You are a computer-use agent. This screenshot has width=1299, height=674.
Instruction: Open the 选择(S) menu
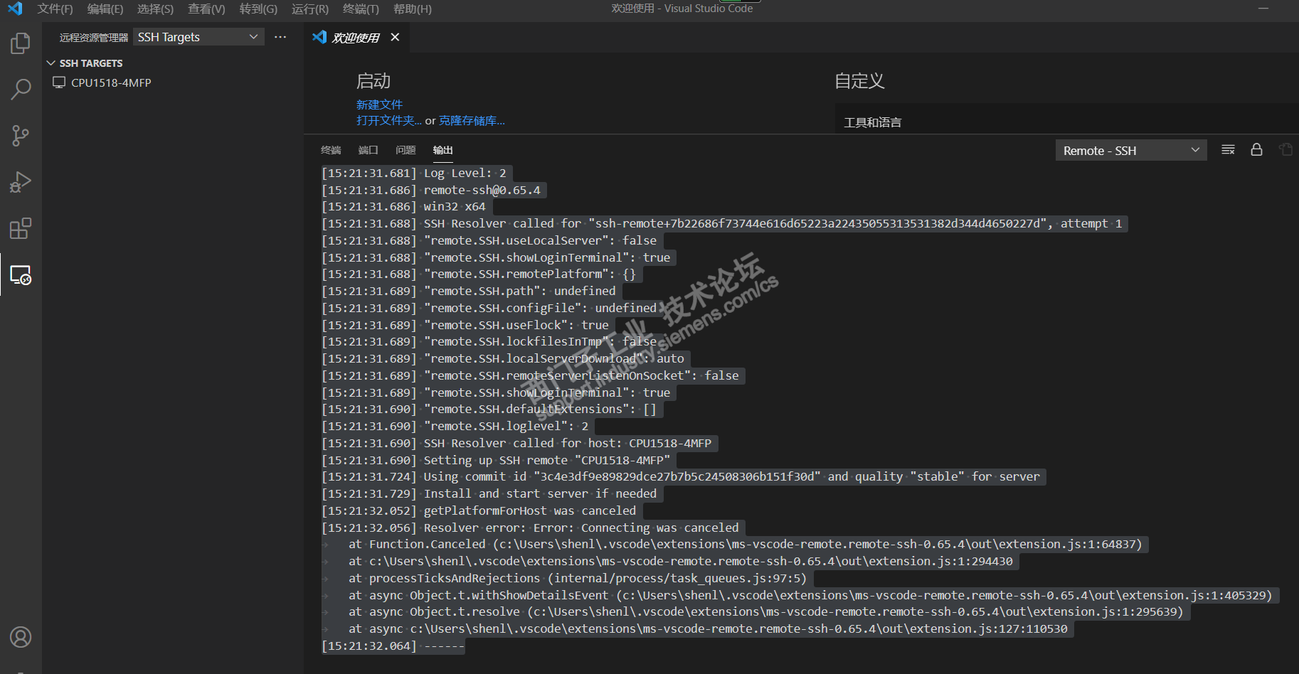pyautogui.click(x=155, y=9)
